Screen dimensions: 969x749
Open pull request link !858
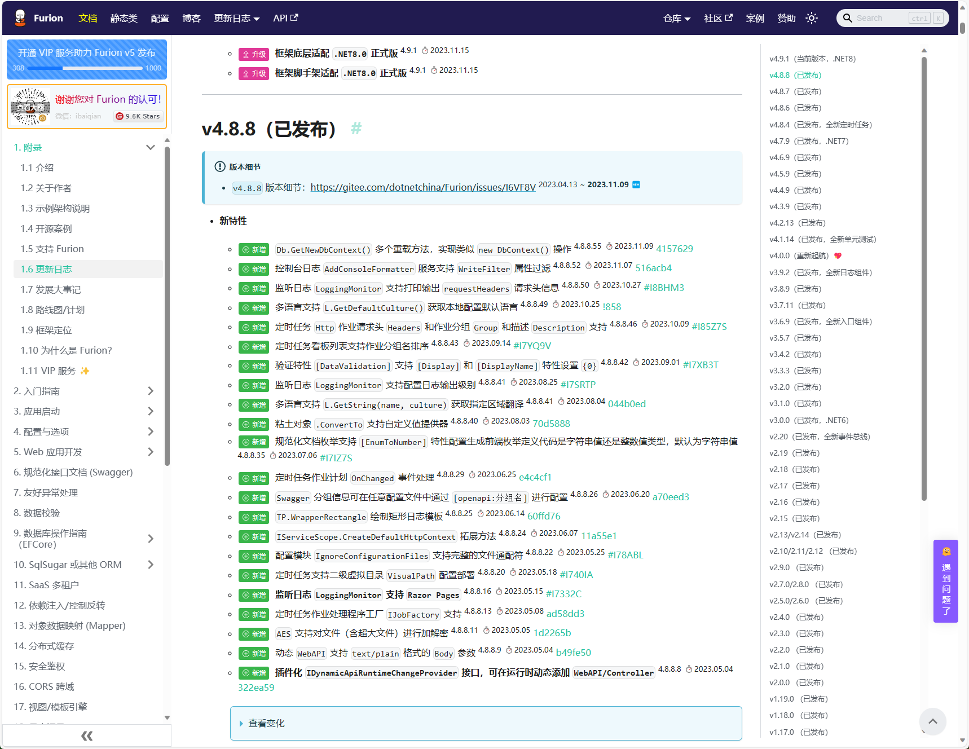pos(611,307)
